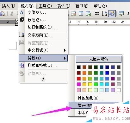Pick the white color swatch
This screenshot has width=130, height=123.
click(x=119, y=90)
